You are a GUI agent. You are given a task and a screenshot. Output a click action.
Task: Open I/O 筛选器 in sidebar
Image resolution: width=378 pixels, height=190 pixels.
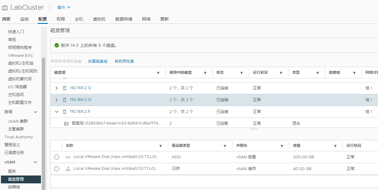(18, 87)
